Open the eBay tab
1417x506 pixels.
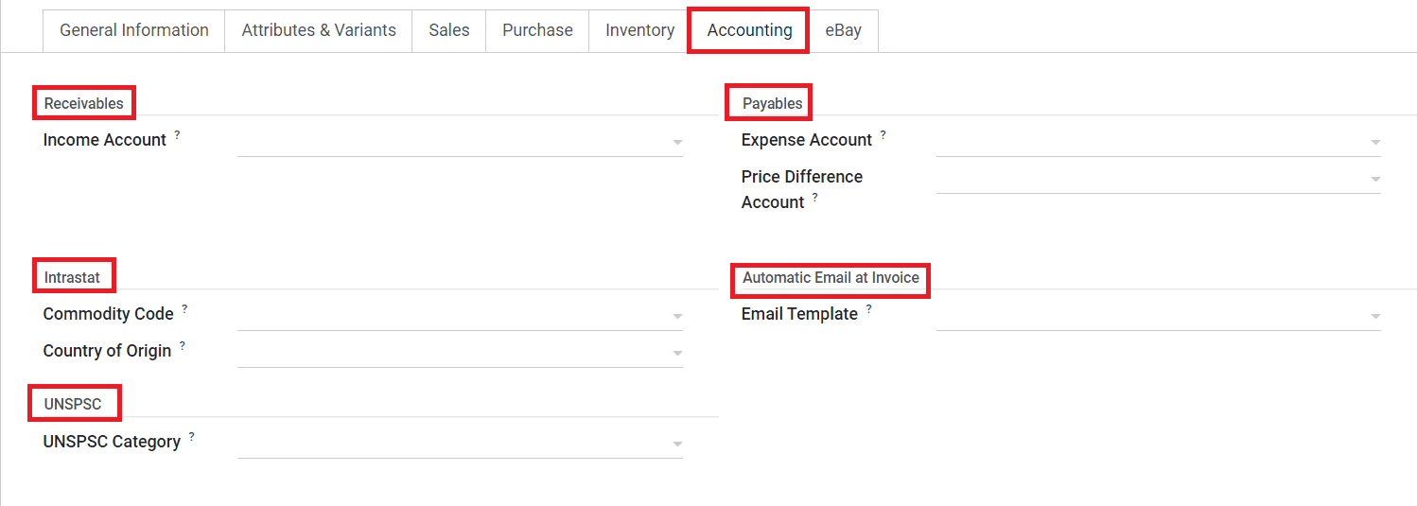point(843,30)
